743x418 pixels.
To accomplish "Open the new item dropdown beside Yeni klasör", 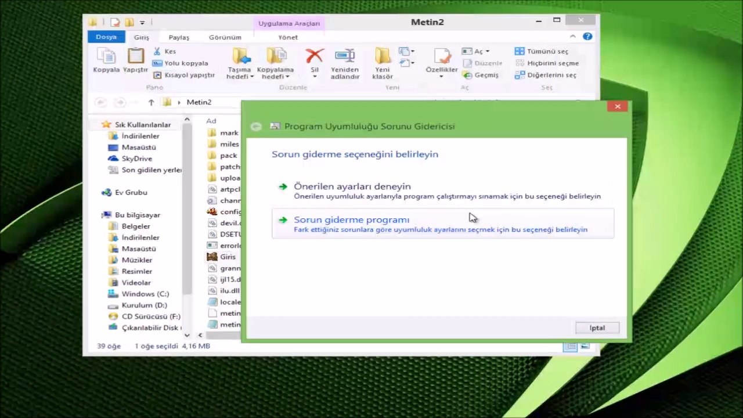I will (x=407, y=52).
